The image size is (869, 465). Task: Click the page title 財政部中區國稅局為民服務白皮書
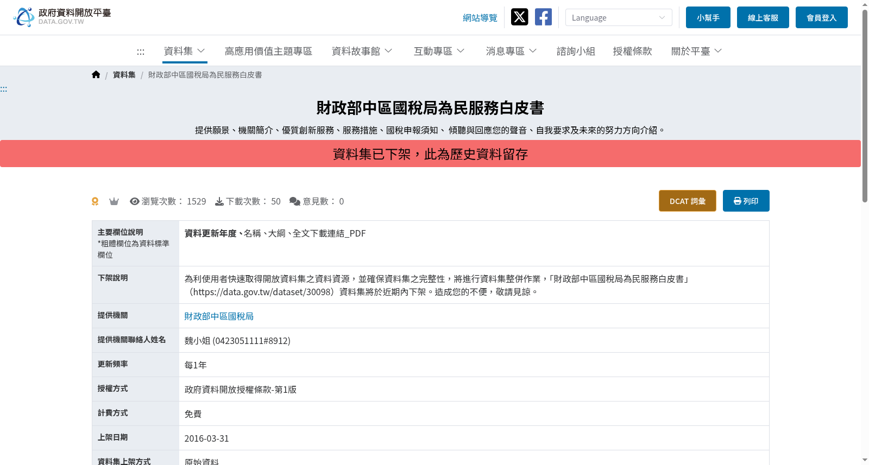[430, 108]
